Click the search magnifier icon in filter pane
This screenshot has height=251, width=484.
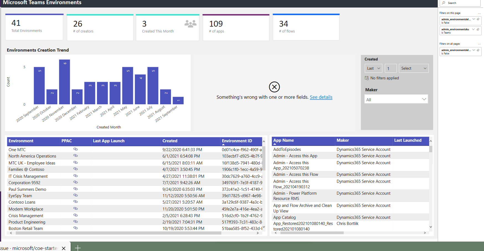(444, 3)
